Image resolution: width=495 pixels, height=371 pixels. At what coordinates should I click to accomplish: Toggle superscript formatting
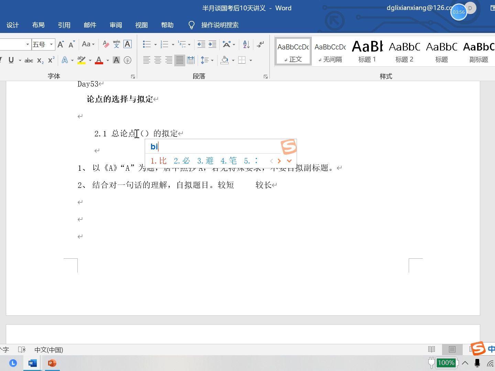(x=51, y=60)
